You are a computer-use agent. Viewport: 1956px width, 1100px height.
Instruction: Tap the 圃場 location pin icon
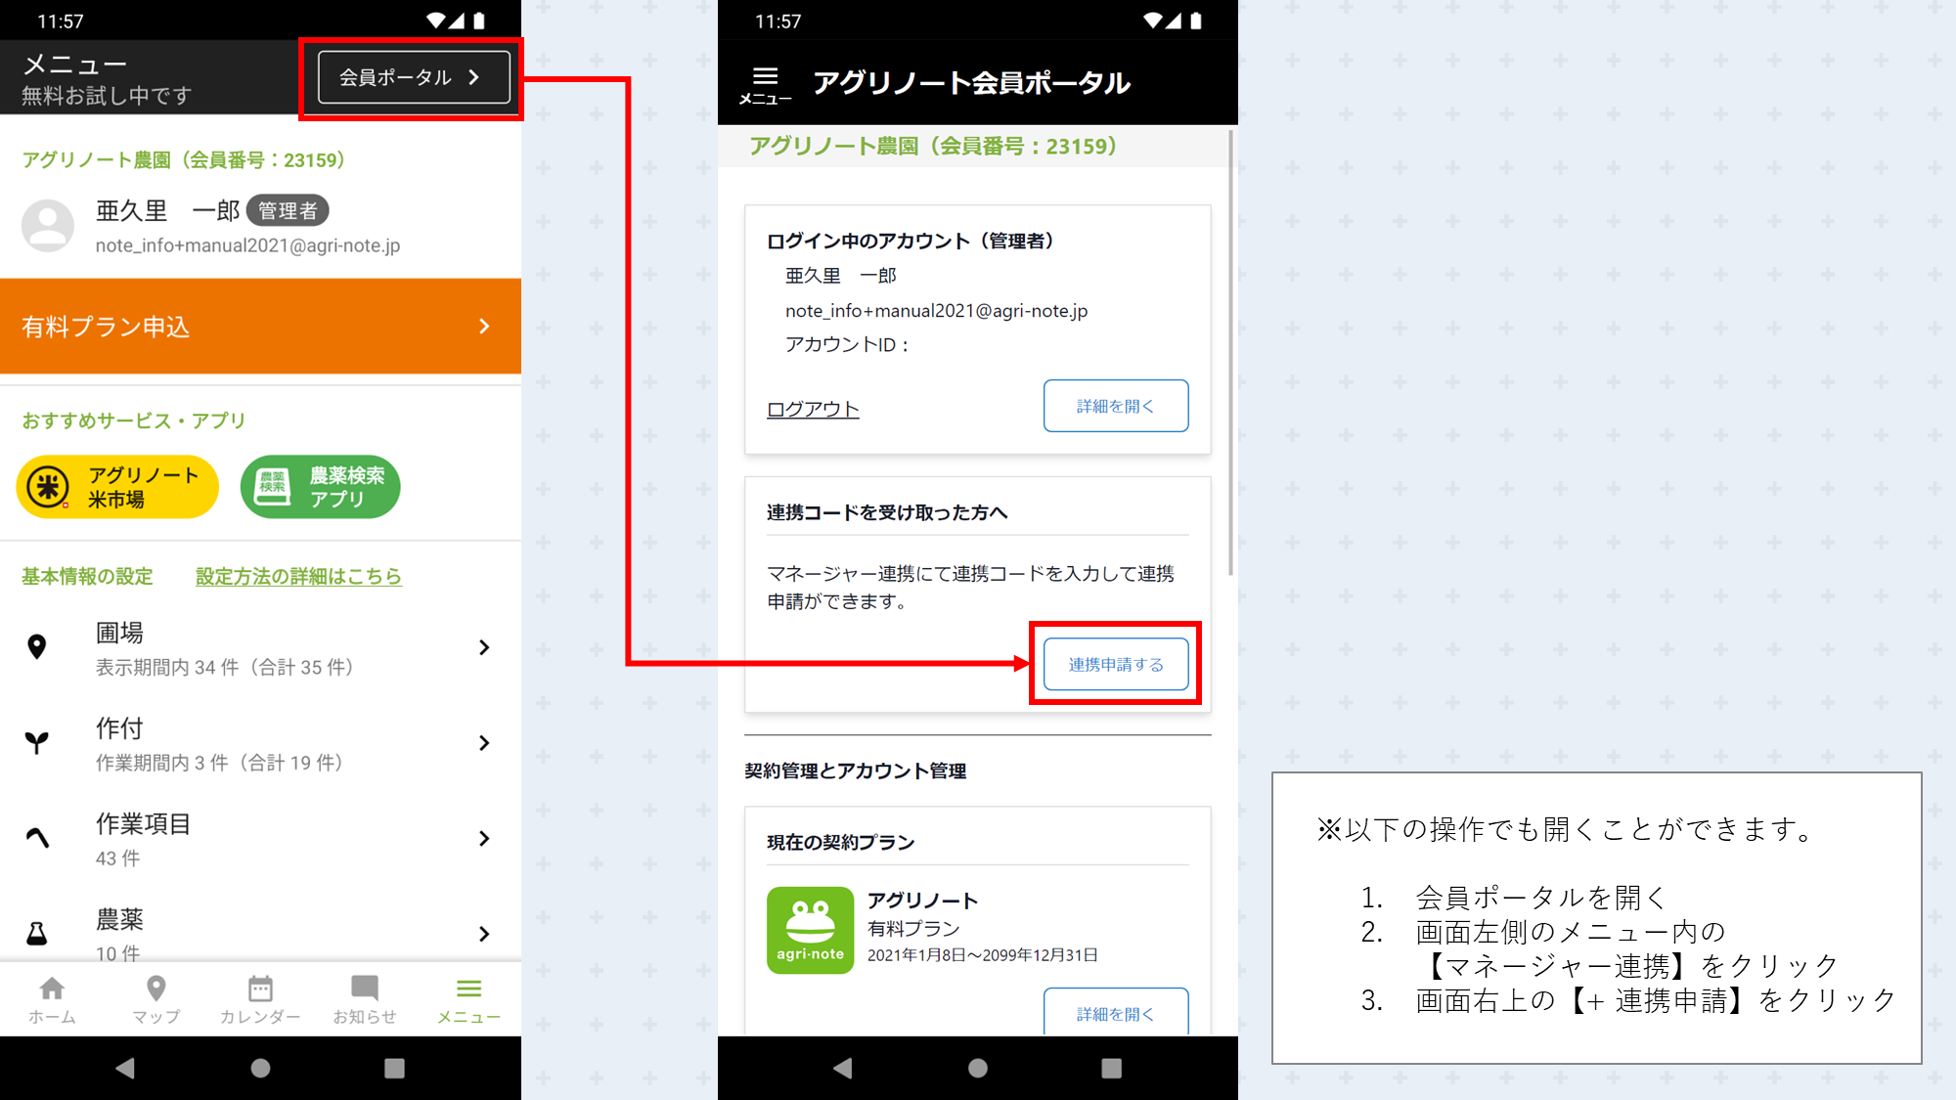37,647
